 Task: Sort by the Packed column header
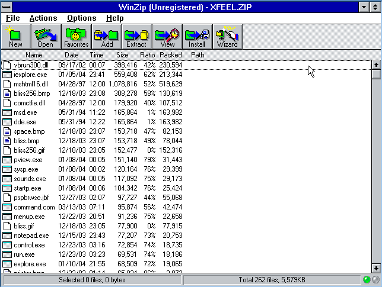click(x=171, y=55)
